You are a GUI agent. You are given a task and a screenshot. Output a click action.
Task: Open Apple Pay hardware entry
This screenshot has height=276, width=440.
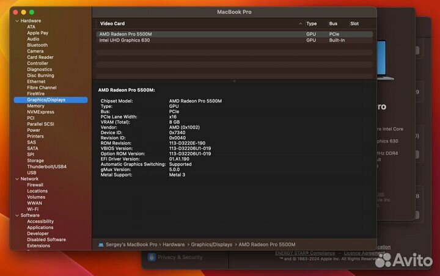click(38, 33)
